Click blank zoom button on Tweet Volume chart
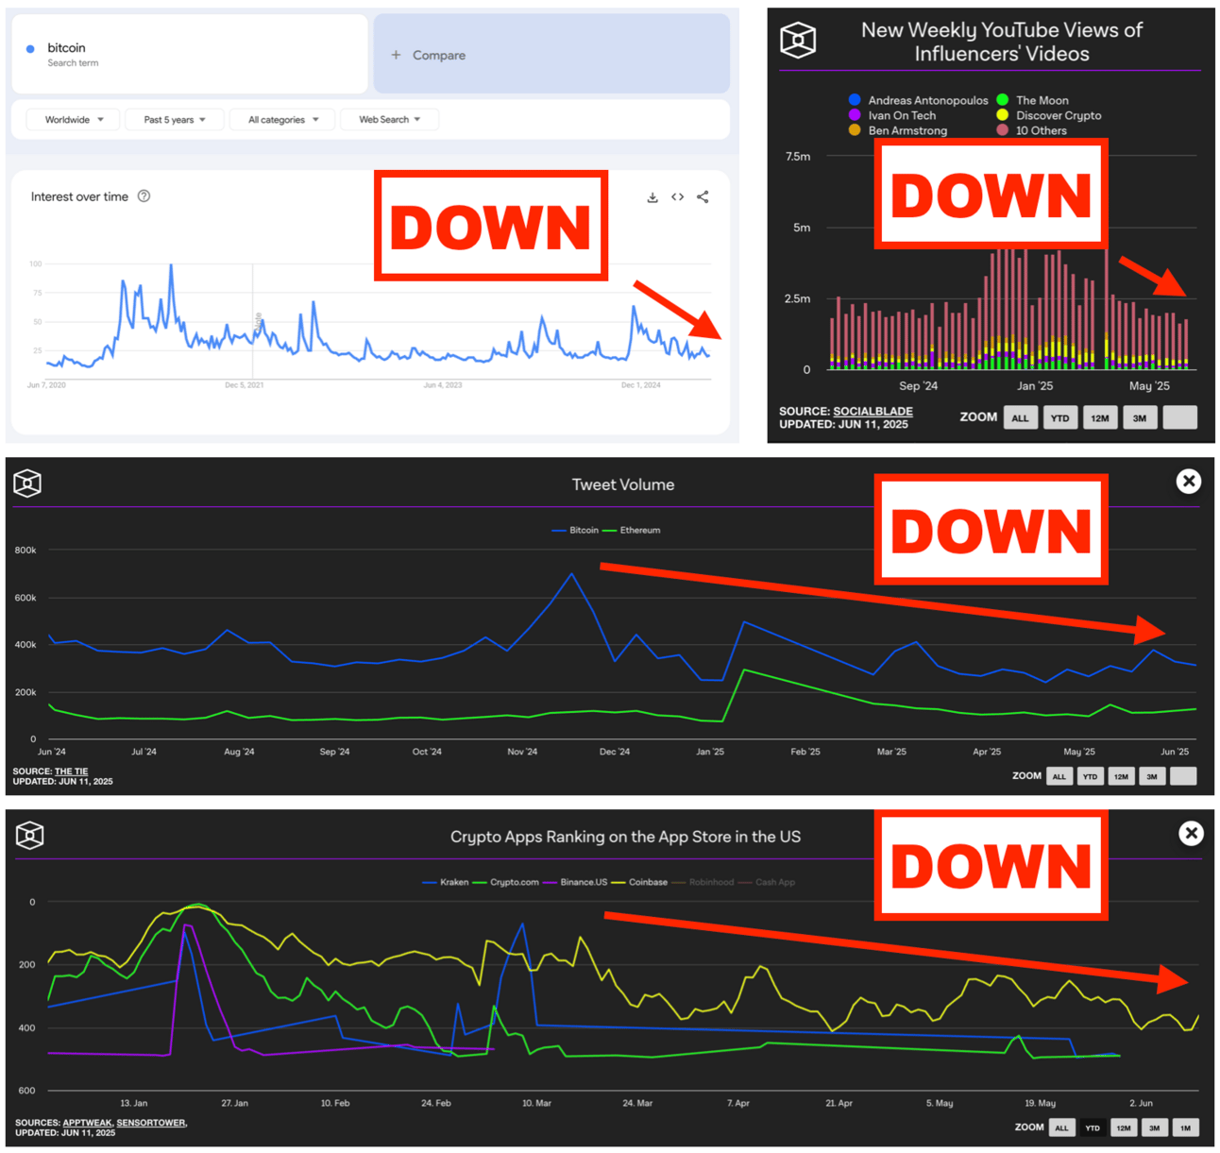Viewport: 1220px width, 1153px height. pyautogui.click(x=1183, y=776)
